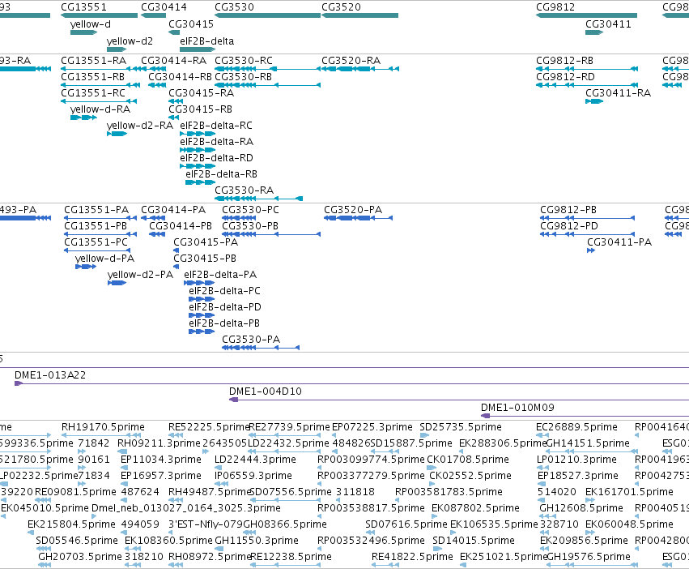This screenshot has height=569, width=689.
Task: Select the eIF2B-delta-RB transcript
Action: tap(200, 182)
